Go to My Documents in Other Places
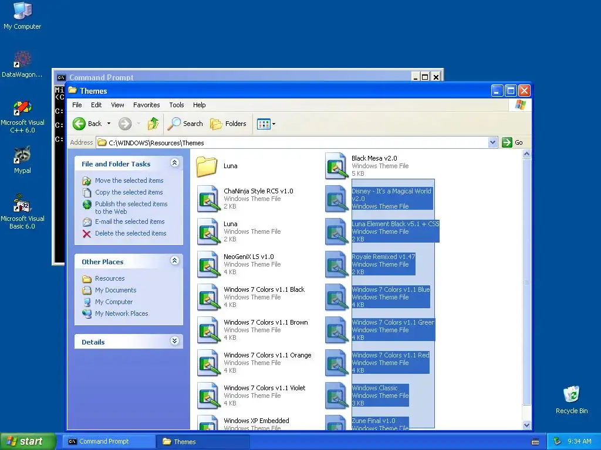Screen dimensions: 601x450 click(116, 291)
